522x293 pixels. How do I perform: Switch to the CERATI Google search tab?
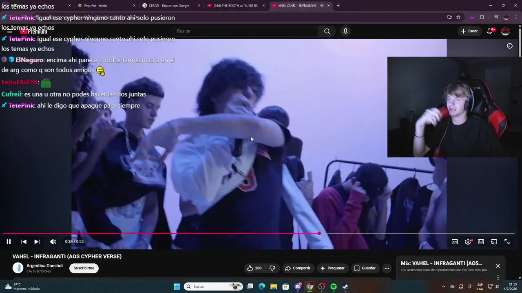point(170,6)
